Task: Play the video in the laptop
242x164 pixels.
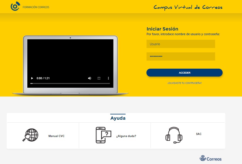Action: pos(32,78)
